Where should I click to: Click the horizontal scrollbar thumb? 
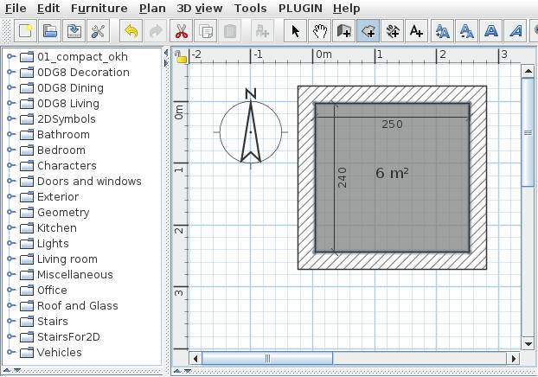tap(267, 359)
